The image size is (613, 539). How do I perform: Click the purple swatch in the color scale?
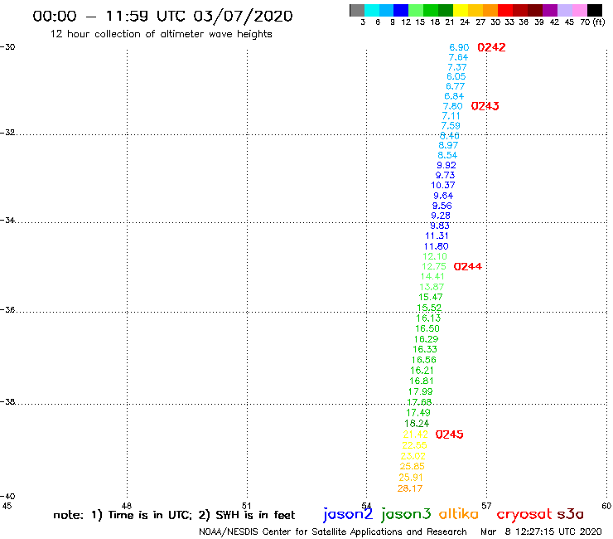pos(550,10)
